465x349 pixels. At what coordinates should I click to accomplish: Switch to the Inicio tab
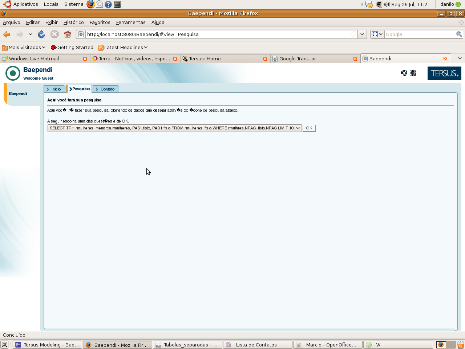coord(54,89)
